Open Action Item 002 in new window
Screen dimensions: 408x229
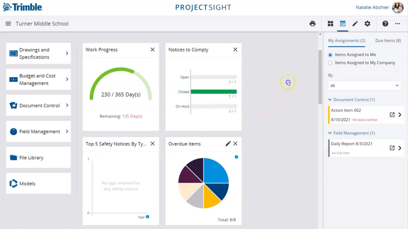[392, 114]
